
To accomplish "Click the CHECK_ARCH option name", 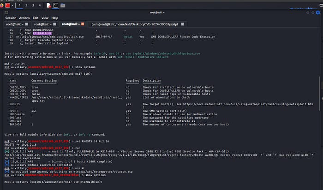I will [x=18, y=87].
